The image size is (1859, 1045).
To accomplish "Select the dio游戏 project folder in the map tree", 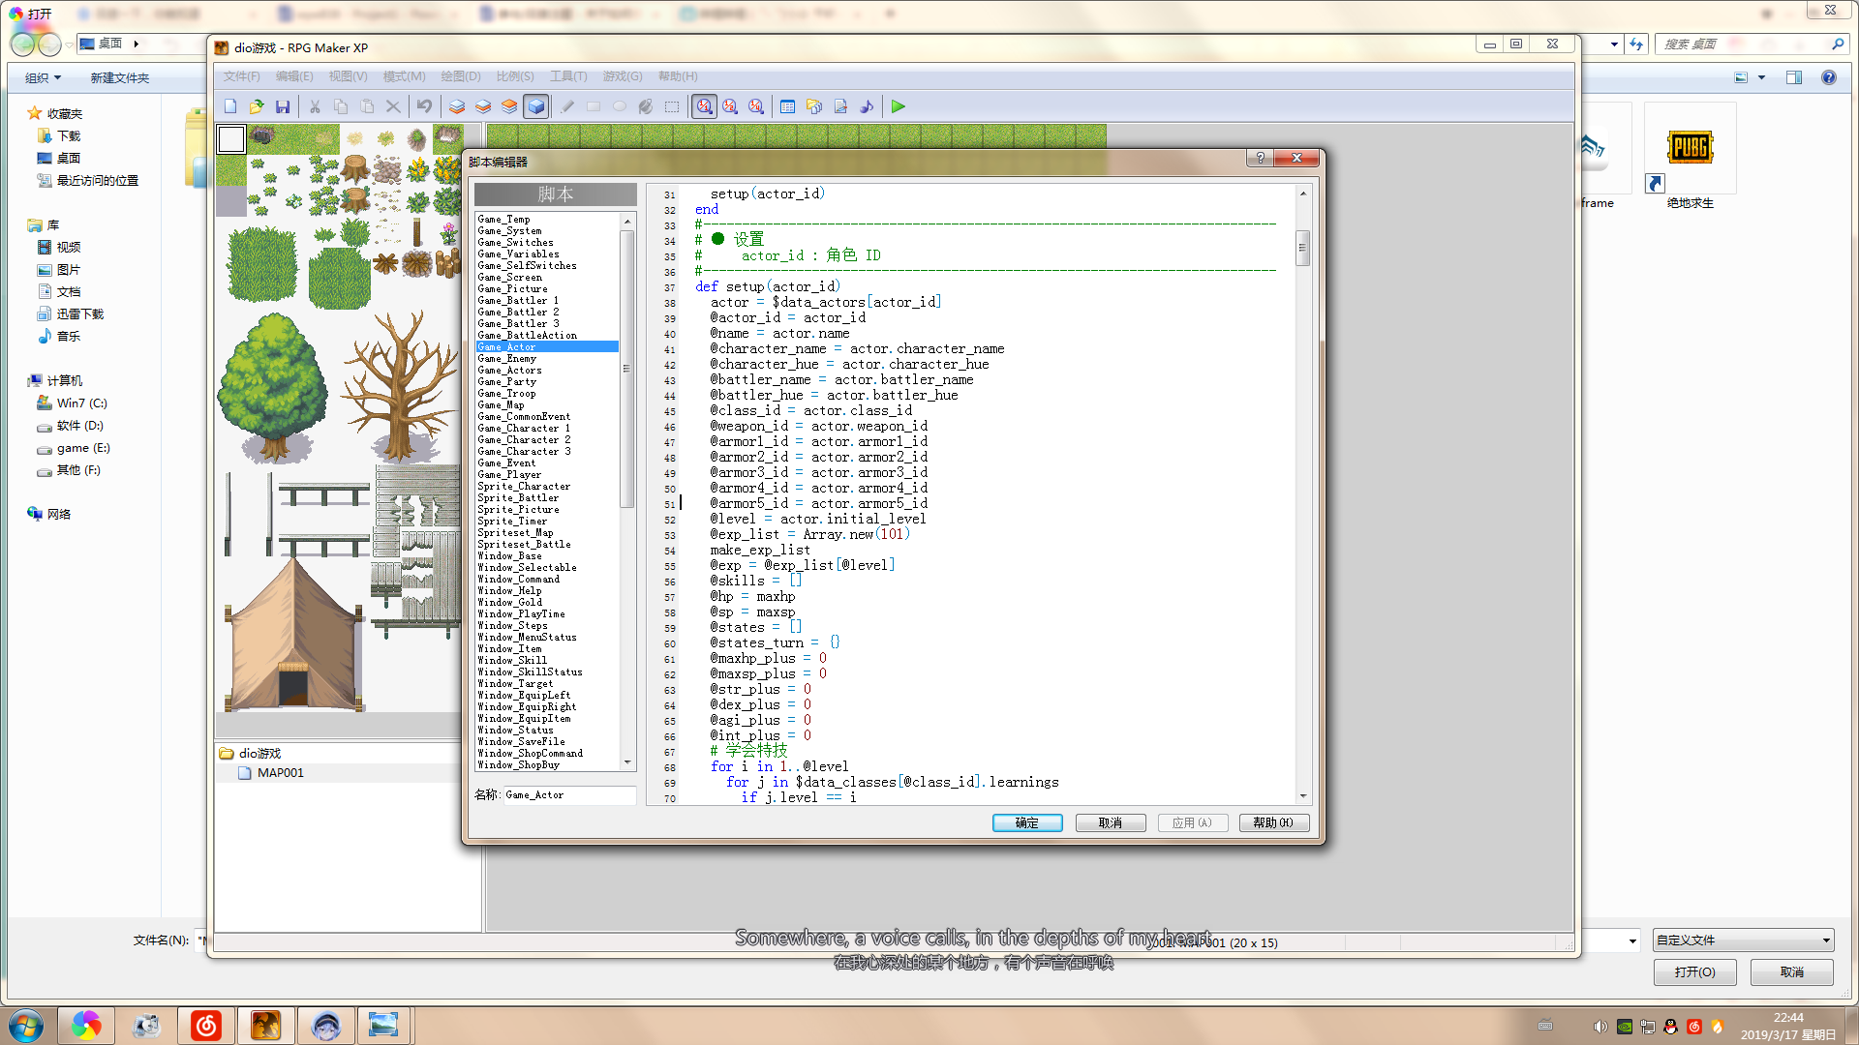I will (259, 753).
